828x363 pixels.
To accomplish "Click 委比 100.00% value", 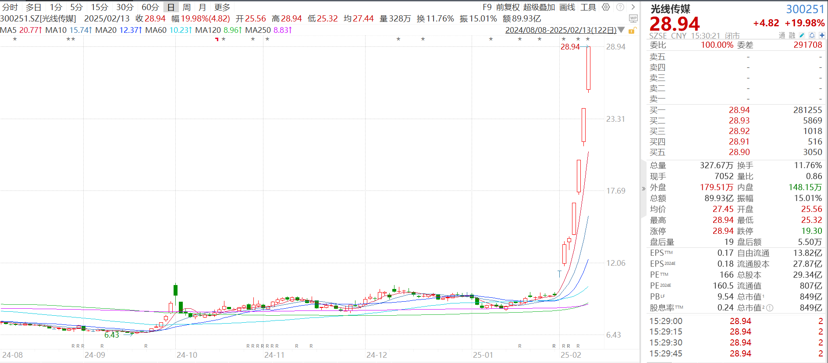I will tap(717, 45).
